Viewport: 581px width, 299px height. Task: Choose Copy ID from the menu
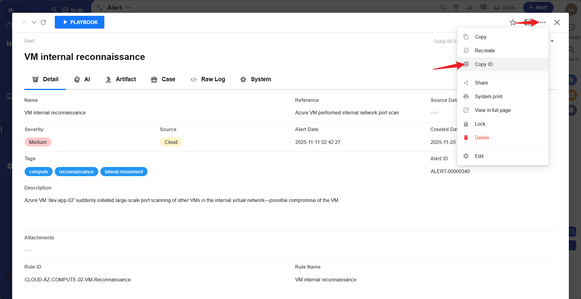483,64
